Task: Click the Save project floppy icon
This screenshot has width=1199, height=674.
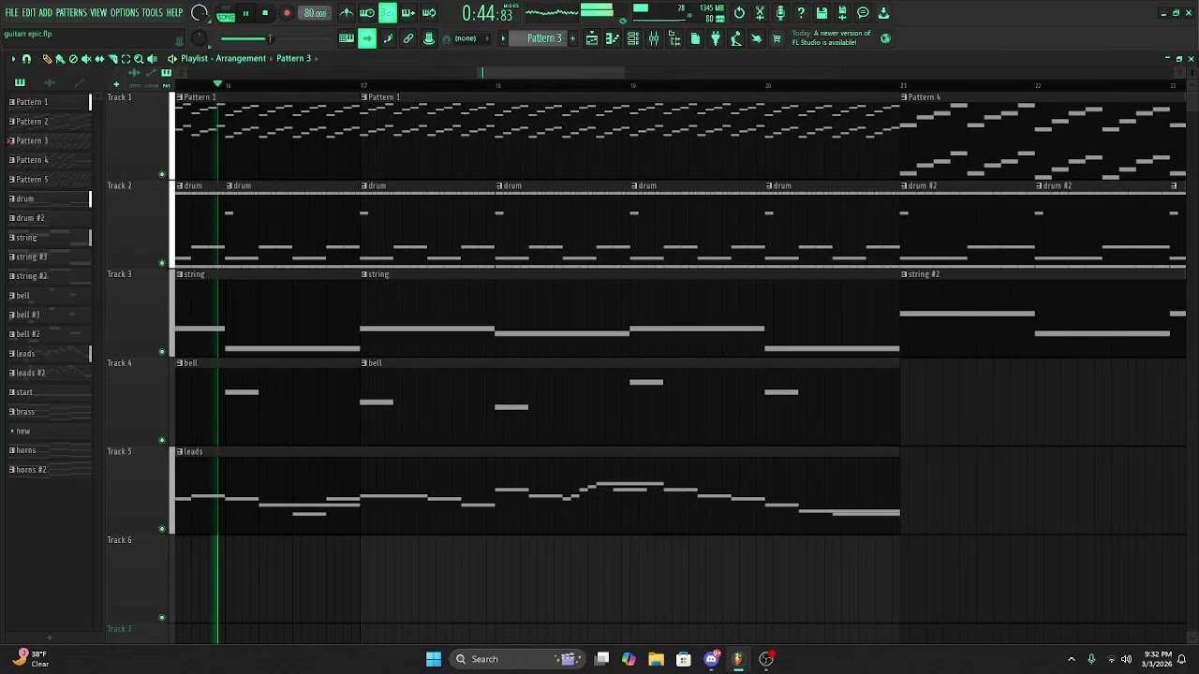Action: pos(822,13)
